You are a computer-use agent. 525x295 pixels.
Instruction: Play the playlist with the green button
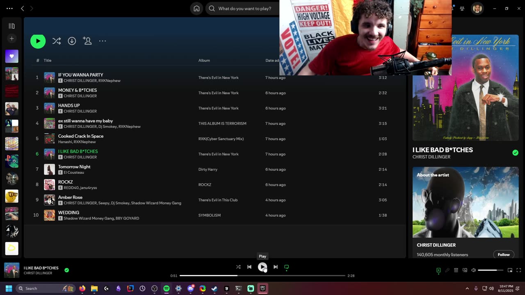[38, 41]
